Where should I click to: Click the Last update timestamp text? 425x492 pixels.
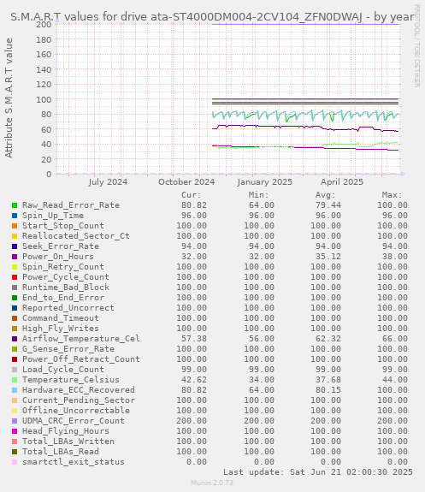coord(318,472)
